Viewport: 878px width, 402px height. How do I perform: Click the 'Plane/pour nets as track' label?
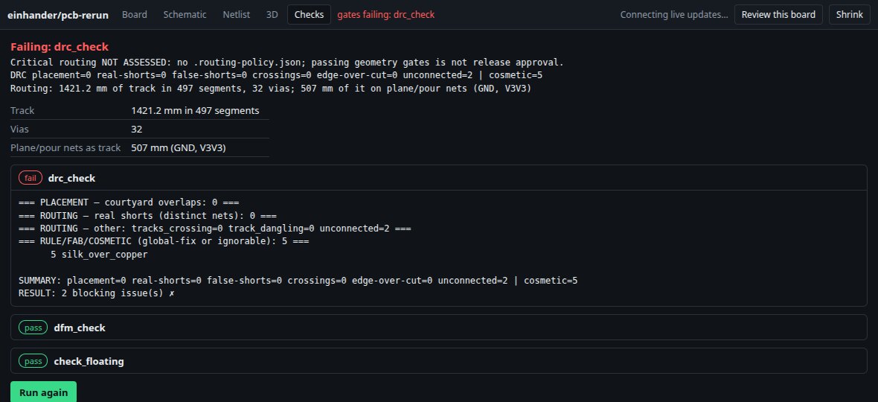pyautogui.click(x=65, y=148)
